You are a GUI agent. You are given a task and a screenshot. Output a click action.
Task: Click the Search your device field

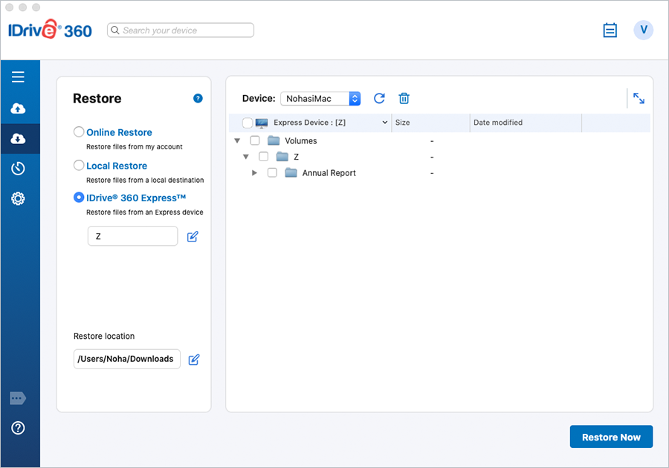181,30
